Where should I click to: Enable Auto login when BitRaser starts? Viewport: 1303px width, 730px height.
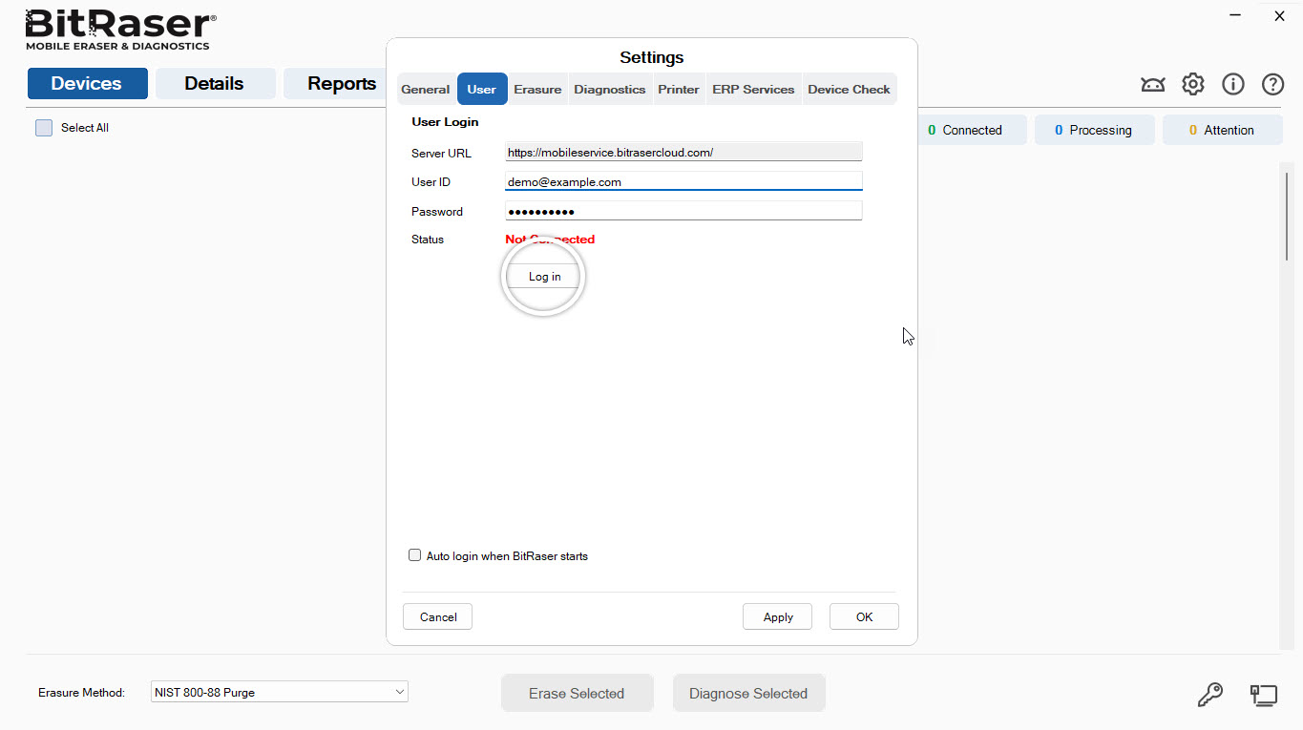tap(414, 555)
